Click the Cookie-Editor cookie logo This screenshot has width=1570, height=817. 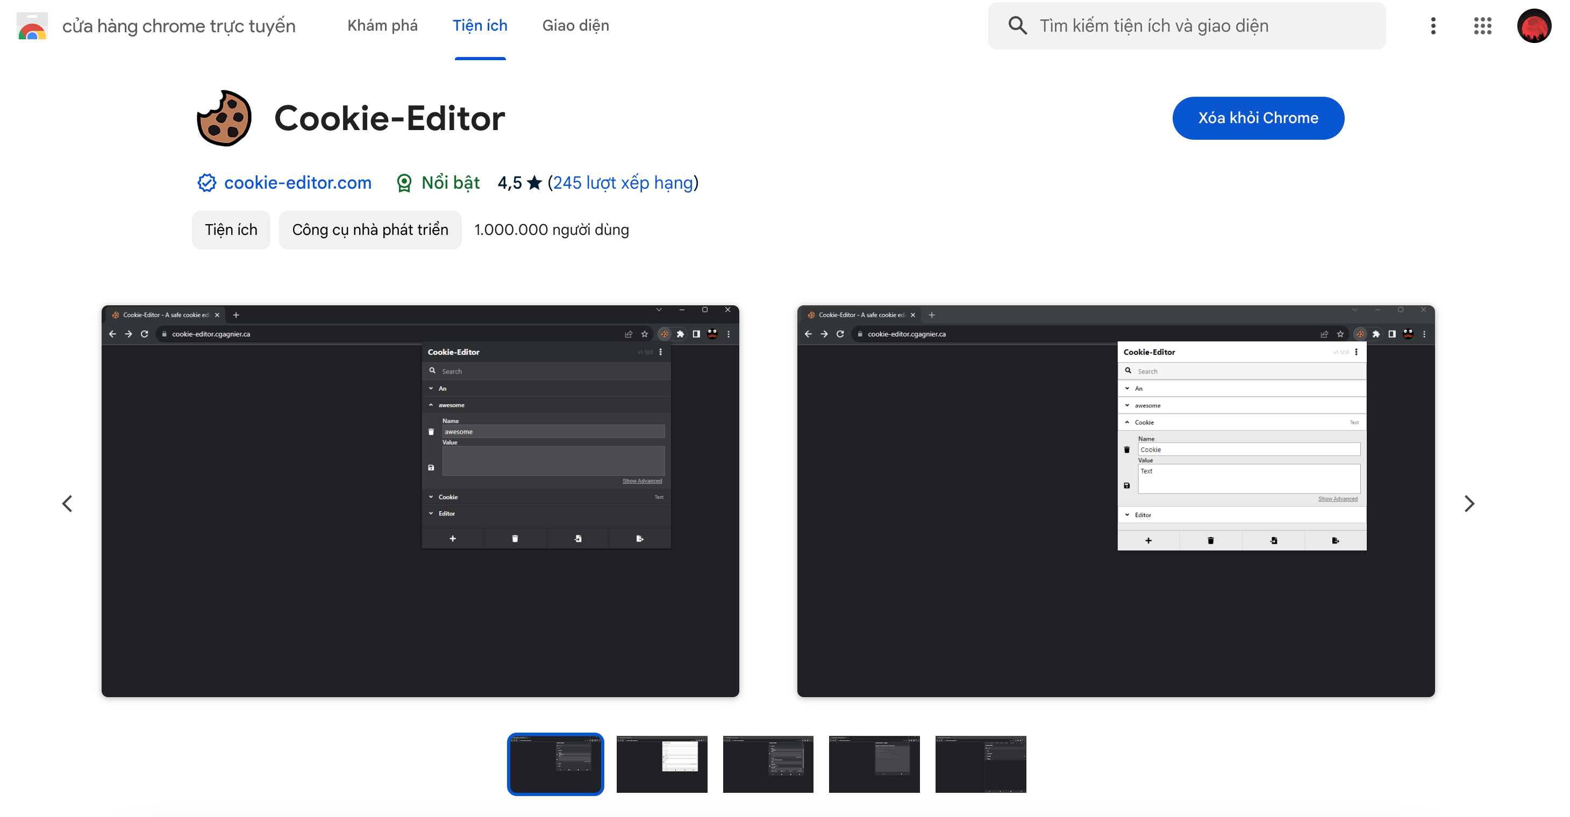[x=224, y=118]
